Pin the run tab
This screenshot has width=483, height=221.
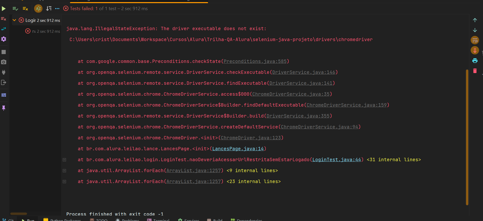click(4, 108)
